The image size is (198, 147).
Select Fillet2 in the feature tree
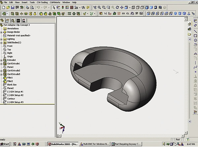10,81
